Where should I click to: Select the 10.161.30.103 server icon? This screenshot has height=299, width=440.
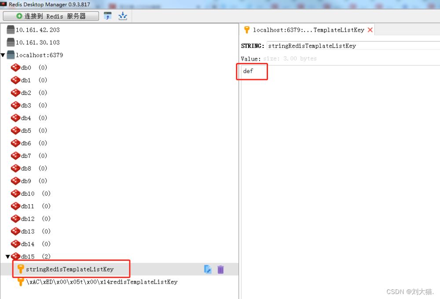[11, 43]
